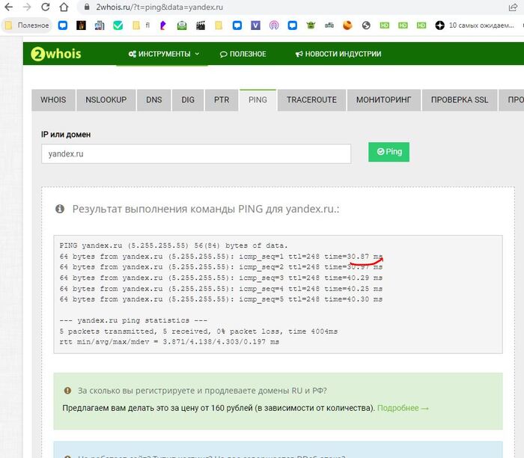
Task: Open the 10 самых ожидаем bookmark
Action: pyautogui.click(x=475, y=25)
